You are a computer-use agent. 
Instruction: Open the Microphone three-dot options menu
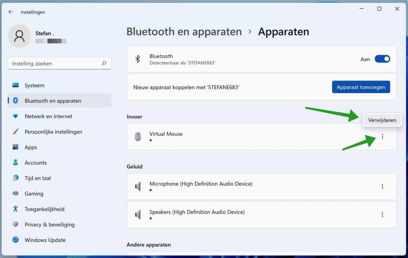pos(382,186)
